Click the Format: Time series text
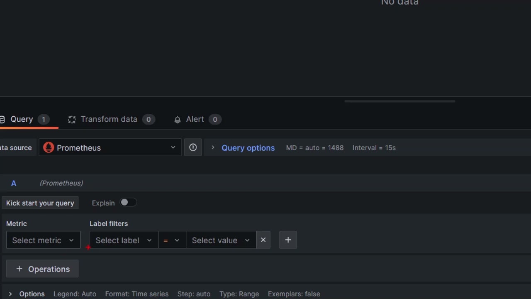Image resolution: width=531 pixels, height=299 pixels. [x=137, y=294]
